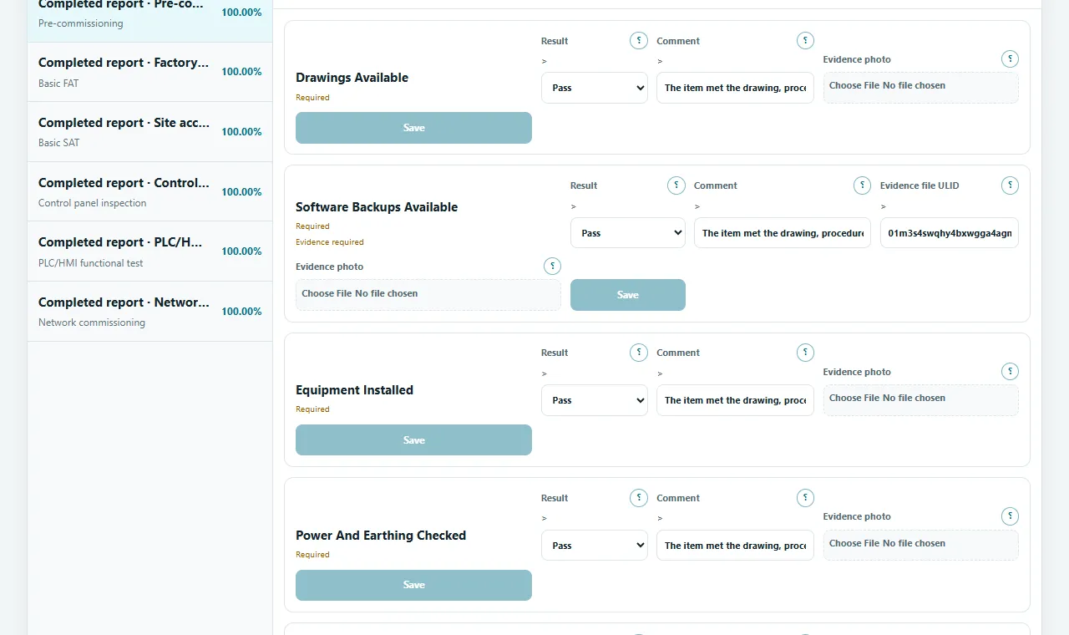Screen dimensions: 1069x635
Task: Click help icon beside Result in Drawings Available
Action: pyautogui.click(x=639, y=40)
